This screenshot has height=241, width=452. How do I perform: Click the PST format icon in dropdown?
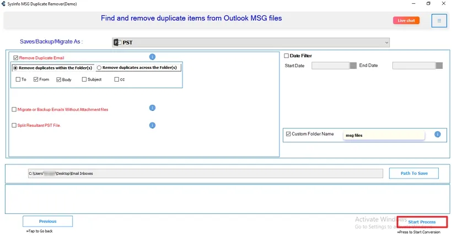point(116,42)
